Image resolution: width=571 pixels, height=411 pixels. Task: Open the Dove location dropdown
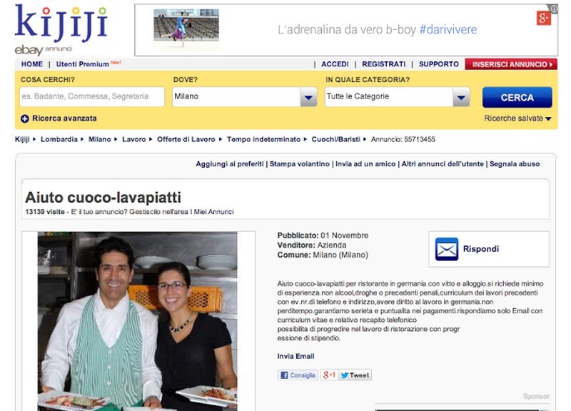[x=308, y=97]
